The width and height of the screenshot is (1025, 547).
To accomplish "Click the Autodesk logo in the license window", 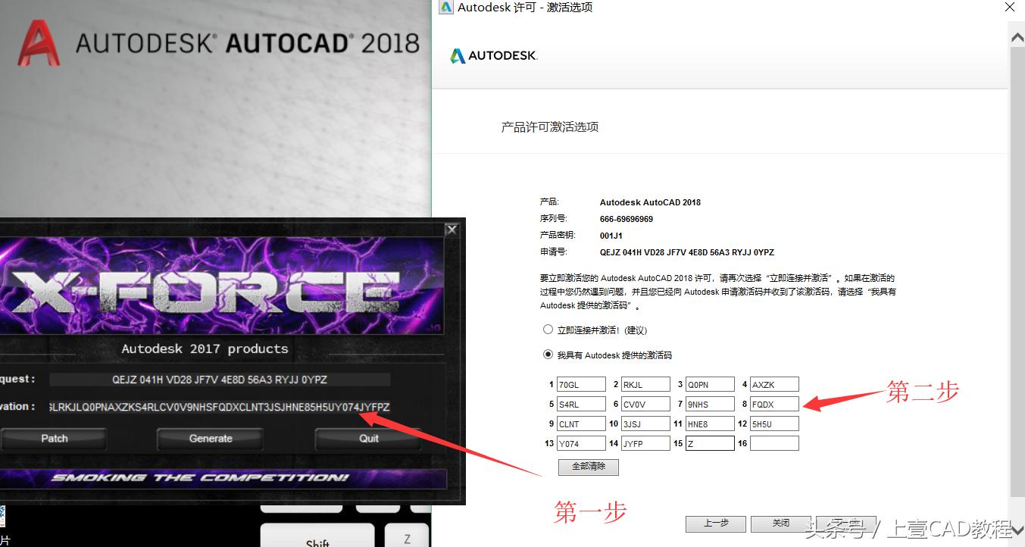I will click(492, 55).
